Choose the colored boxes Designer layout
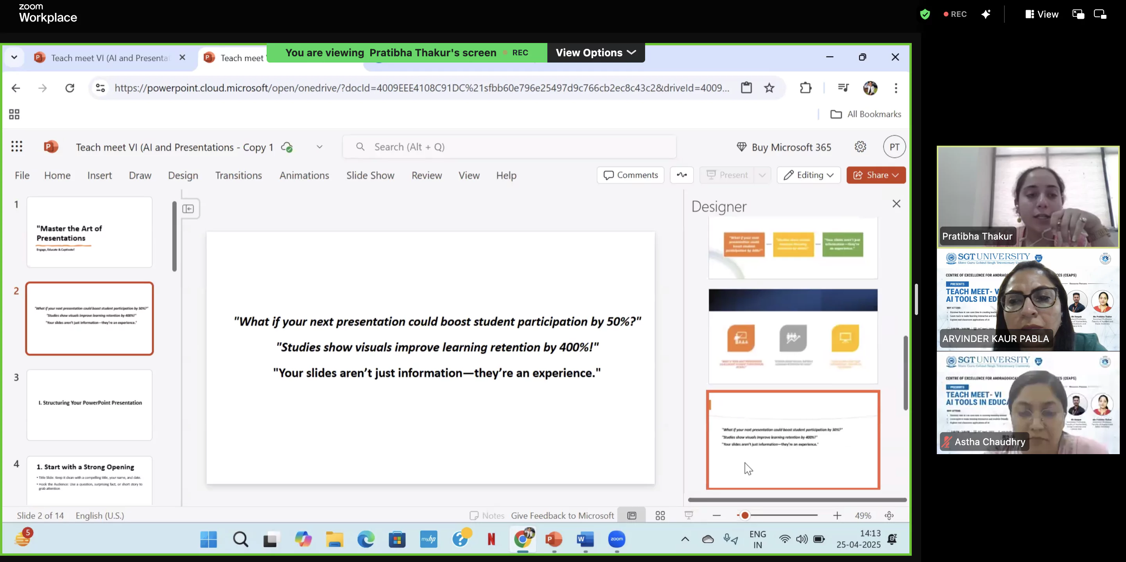This screenshot has height=562, width=1126. (x=793, y=248)
